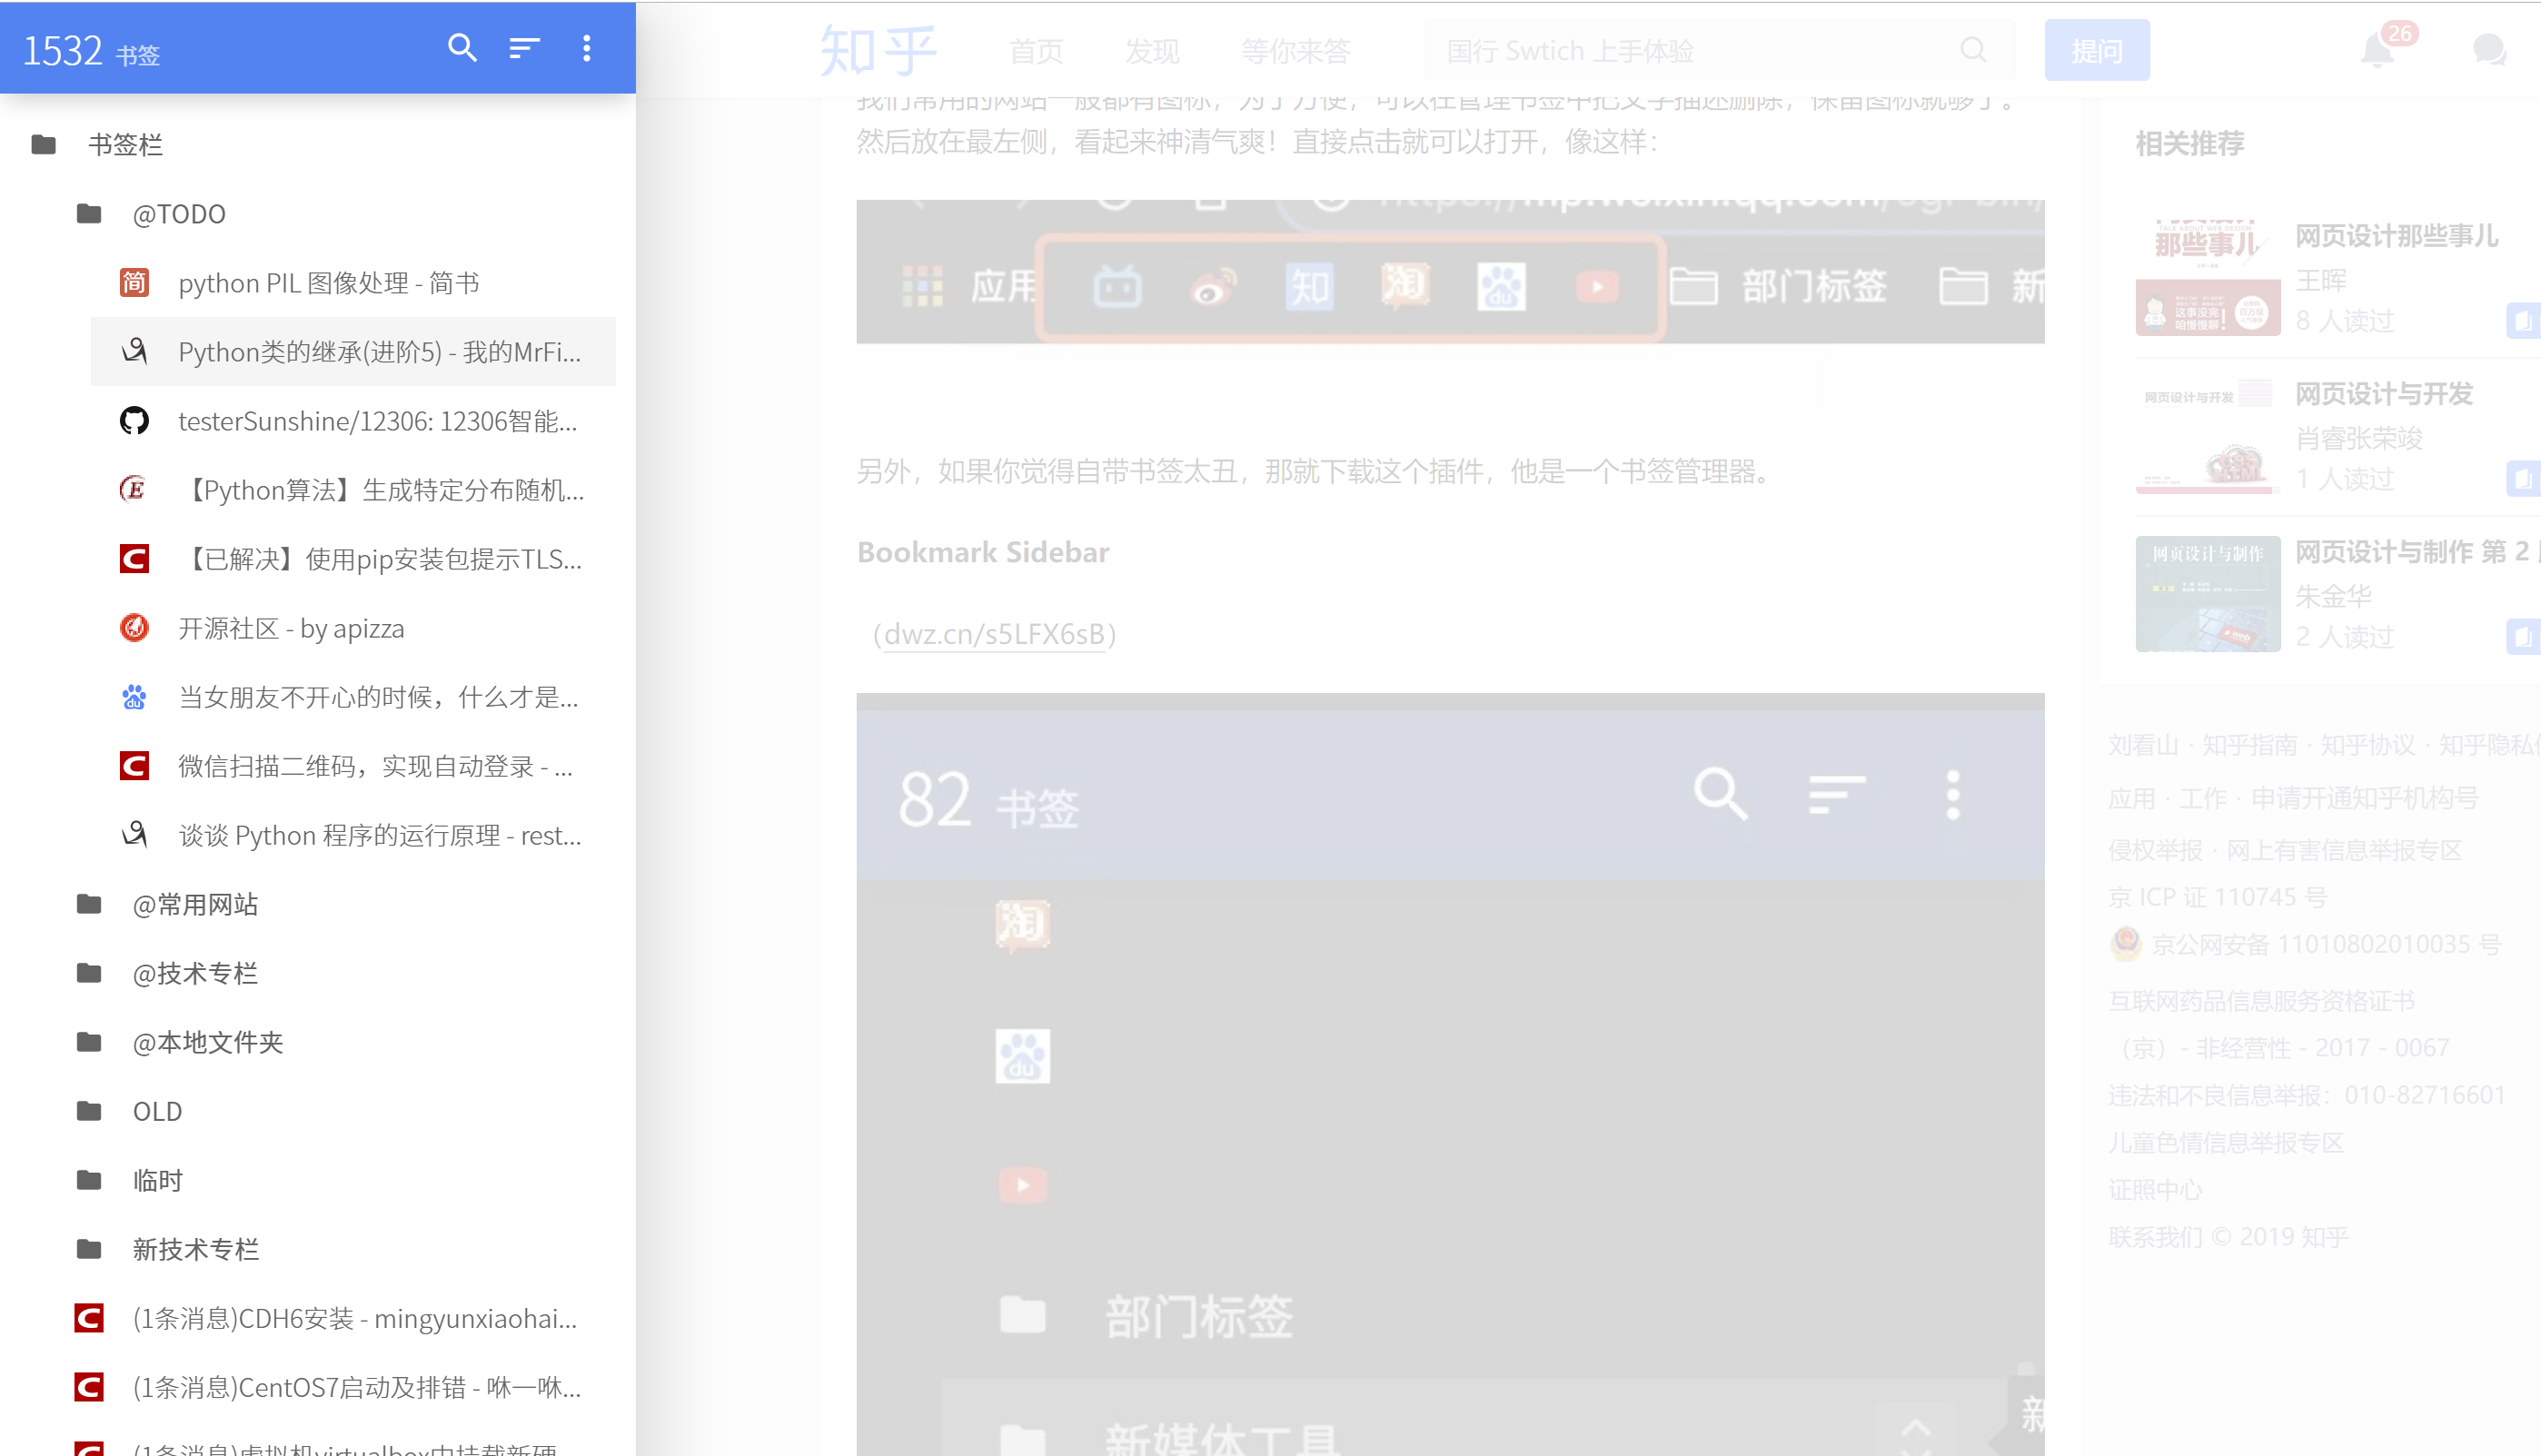Image resolution: width=2541 pixels, height=1456 pixels.
Task: Go to 发现 tab on Zhihu
Action: pos(1152,51)
